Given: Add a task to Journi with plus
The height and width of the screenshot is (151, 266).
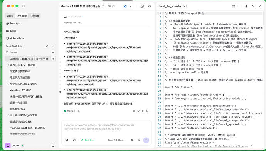Looking at the screenshot, I should point(53,52).
